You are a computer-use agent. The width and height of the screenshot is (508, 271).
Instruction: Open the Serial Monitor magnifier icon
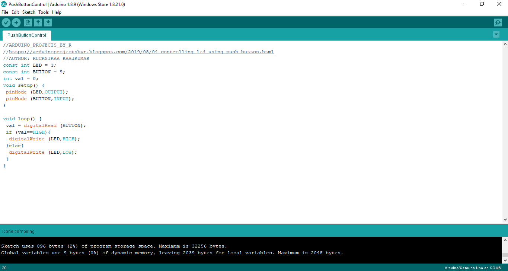pos(498,23)
